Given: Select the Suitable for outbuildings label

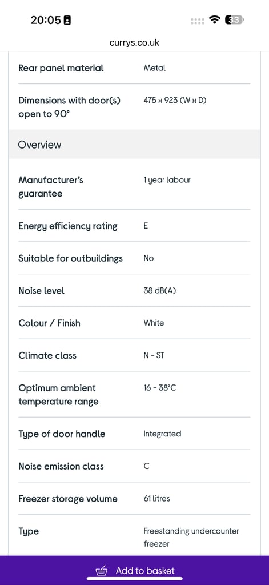Looking at the screenshot, I should pyautogui.click(x=70, y=258).
